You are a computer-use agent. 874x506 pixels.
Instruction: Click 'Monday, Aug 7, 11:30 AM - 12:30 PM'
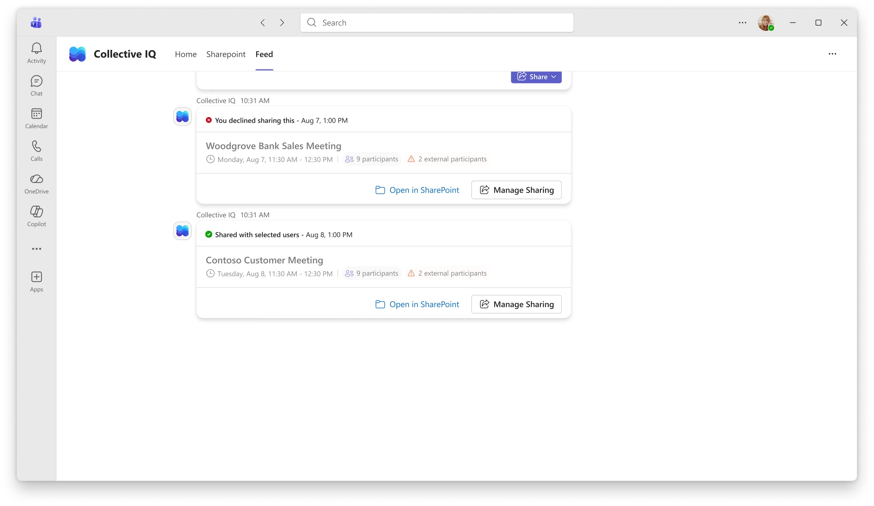[275, 159]
